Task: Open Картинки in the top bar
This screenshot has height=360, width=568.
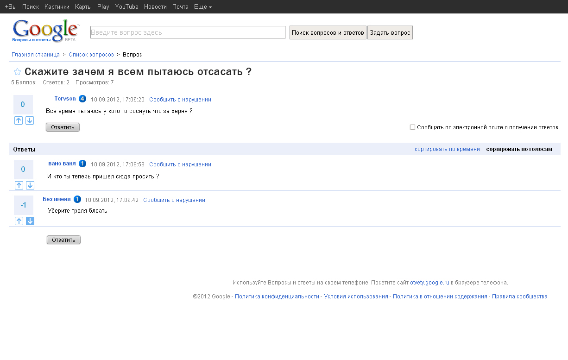Action: coord(57,7)
